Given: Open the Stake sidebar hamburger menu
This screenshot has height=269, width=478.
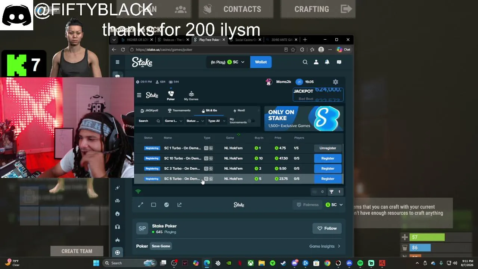Looking at the screenshot, I should [x=117, y=62].
